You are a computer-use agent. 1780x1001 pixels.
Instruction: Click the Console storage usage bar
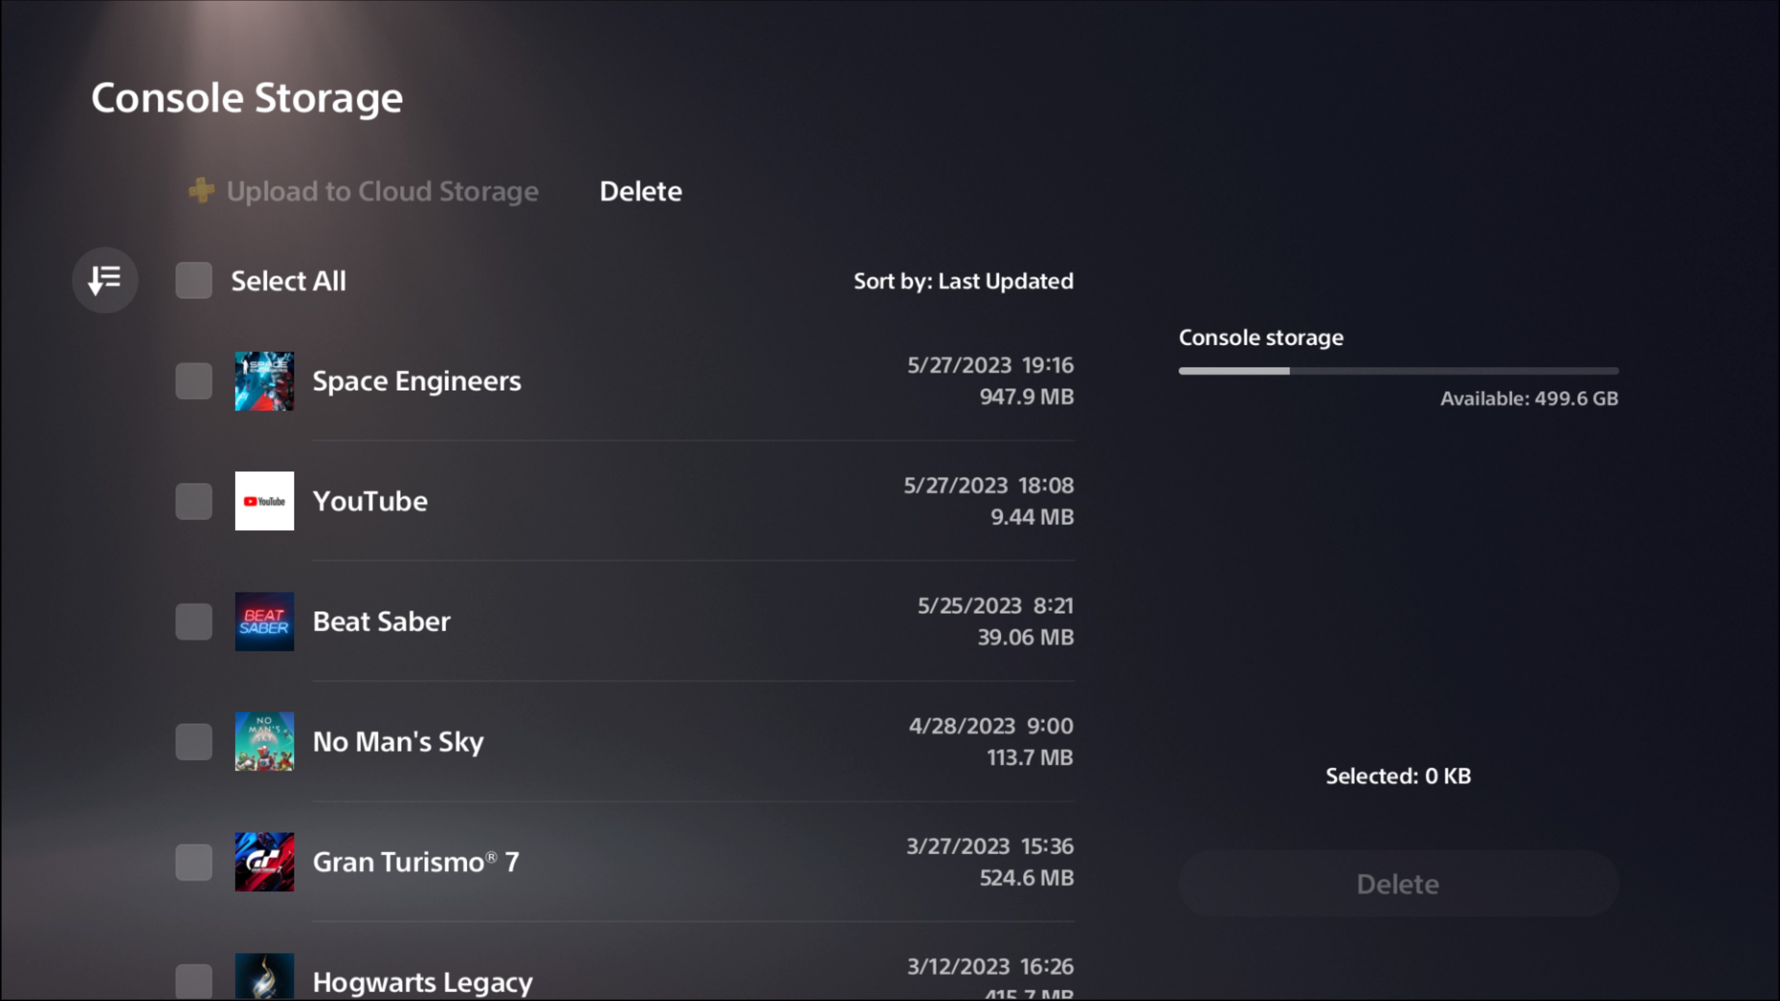point(1398,371)
